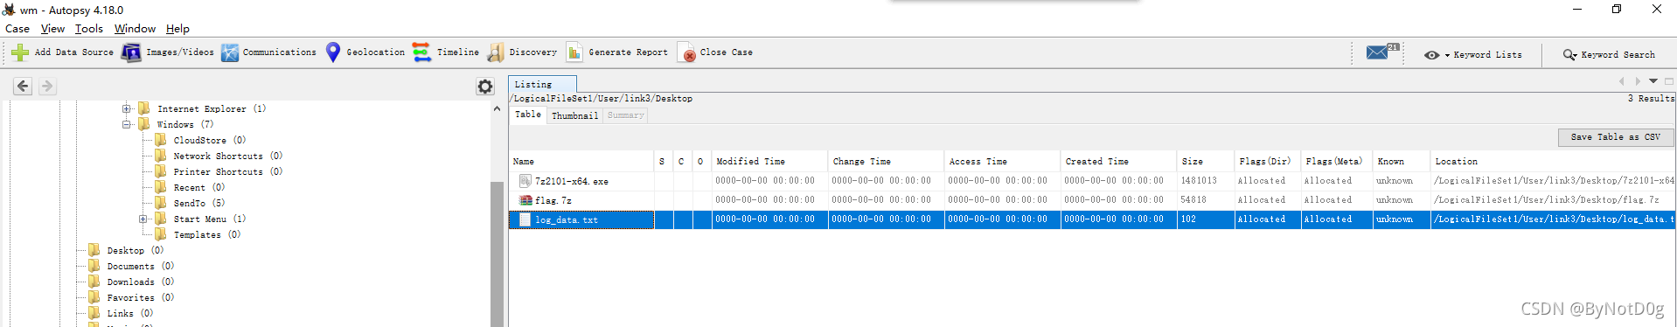Open the Case menu
This screenshot has width=1677, height=327.
coord(17,29)
